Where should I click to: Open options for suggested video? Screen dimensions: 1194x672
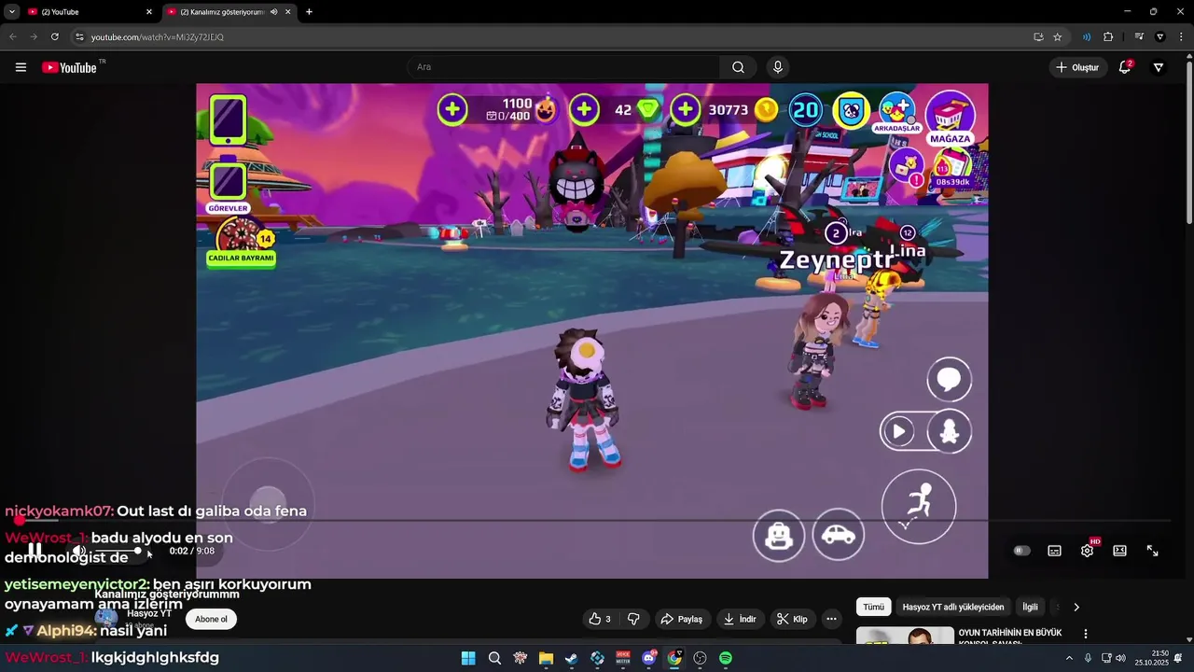[x=1085, y=634]
